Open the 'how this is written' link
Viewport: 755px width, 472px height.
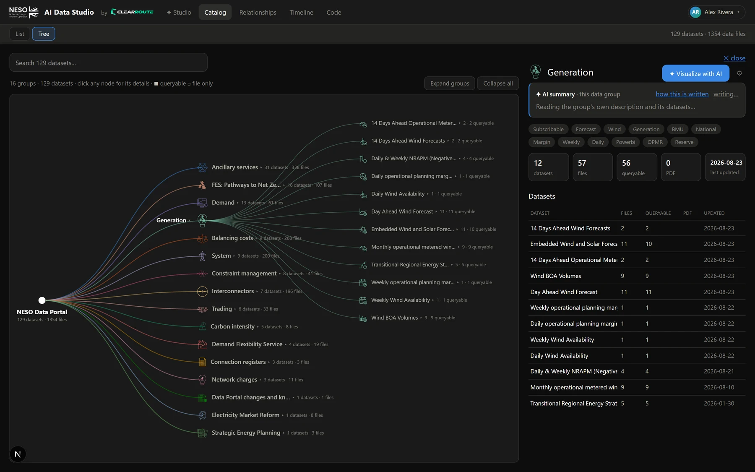(x=682, y=94)
